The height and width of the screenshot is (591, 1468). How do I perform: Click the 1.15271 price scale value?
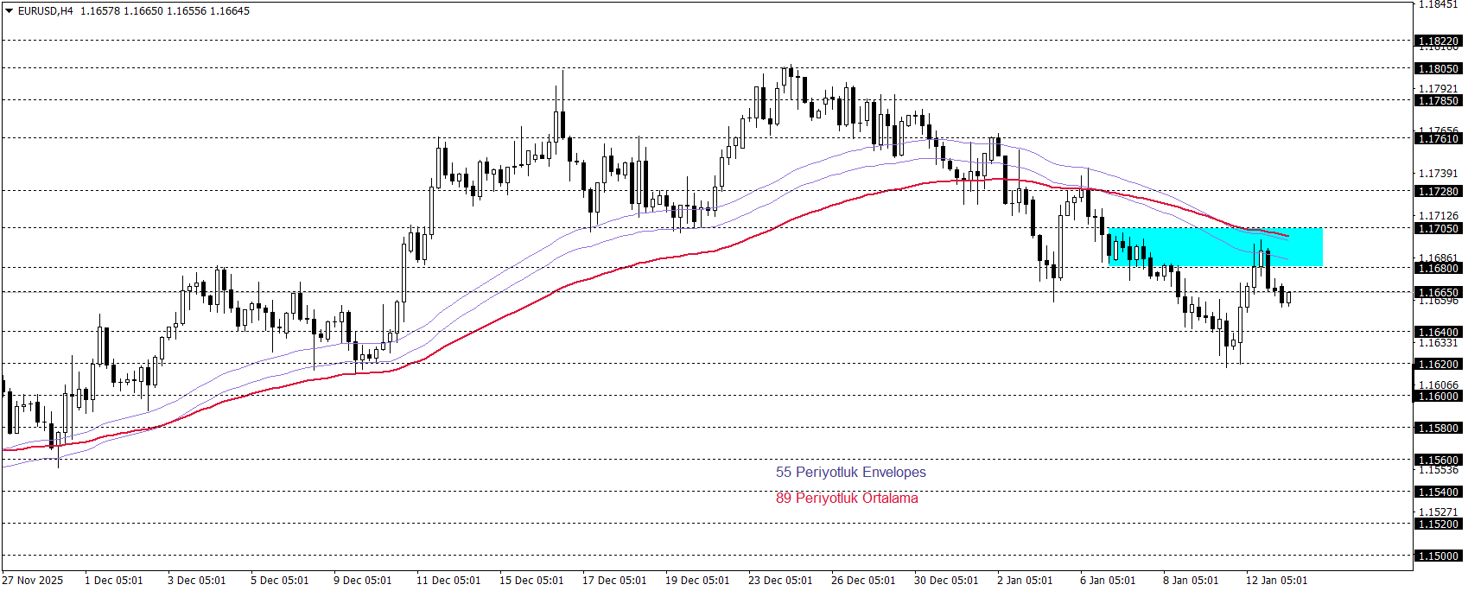[1439, 512]
